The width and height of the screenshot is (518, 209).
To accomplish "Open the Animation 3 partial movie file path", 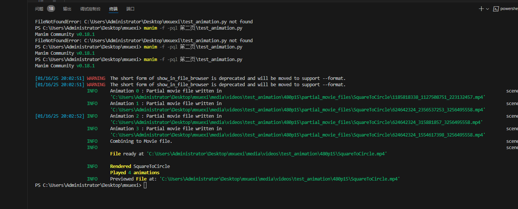I will point(298,135).
